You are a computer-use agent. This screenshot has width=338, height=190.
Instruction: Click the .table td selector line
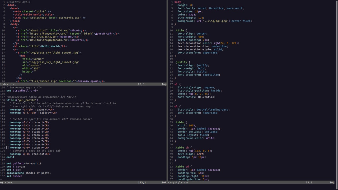click(x=183, y=167)
